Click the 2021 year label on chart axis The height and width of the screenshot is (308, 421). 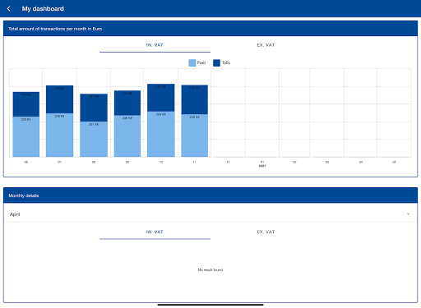[262, 166]
